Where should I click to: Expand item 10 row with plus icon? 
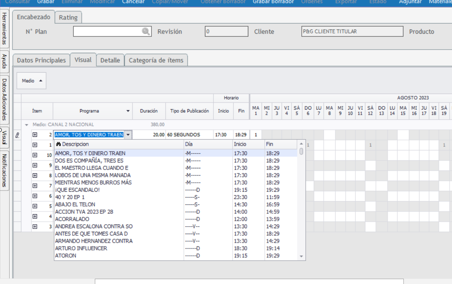35,155
